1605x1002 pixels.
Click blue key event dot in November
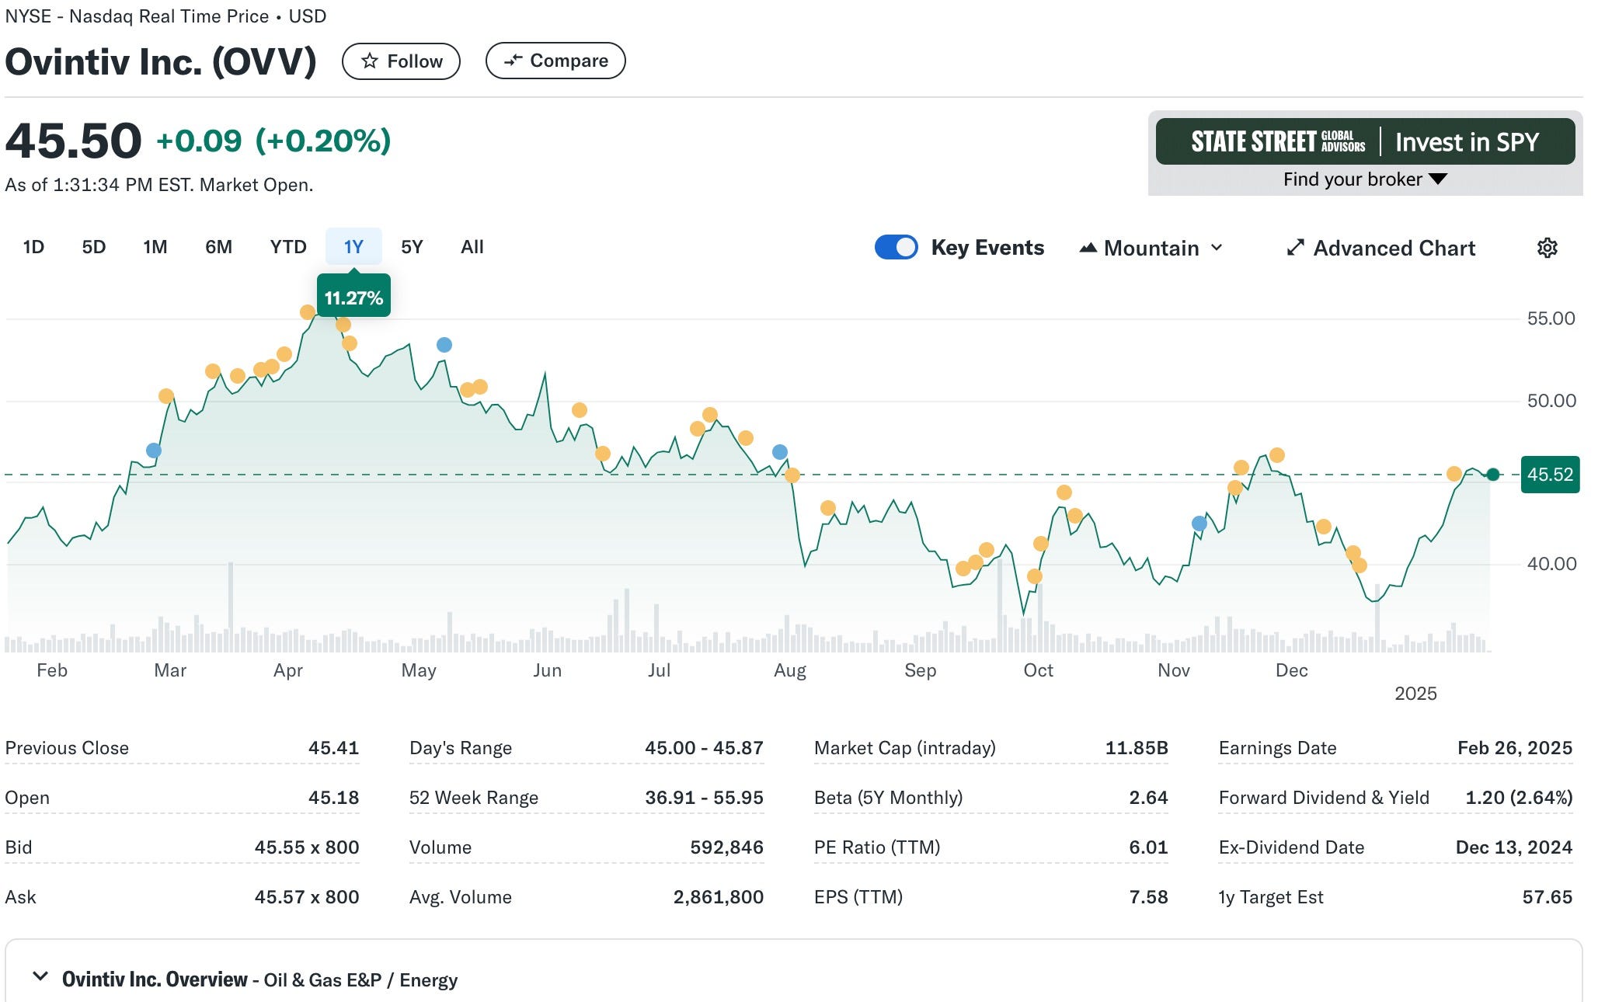point(1199,524)
